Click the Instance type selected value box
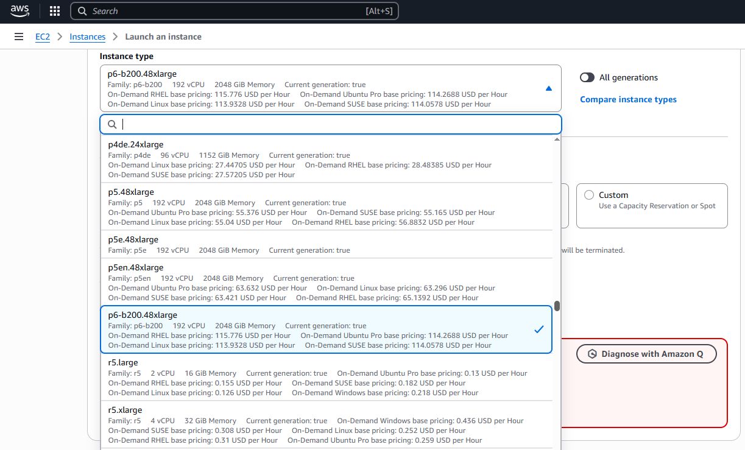Image resolution: width=745 pixels, height=450 pixels. pos(331,88)
